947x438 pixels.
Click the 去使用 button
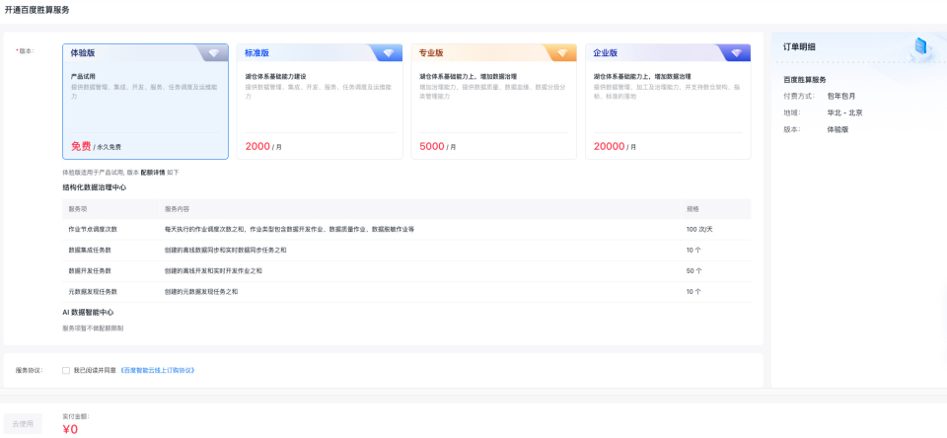23,423
